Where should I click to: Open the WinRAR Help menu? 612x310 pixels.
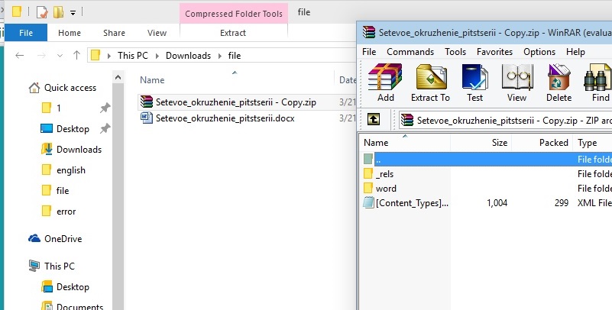coord(575,52)
